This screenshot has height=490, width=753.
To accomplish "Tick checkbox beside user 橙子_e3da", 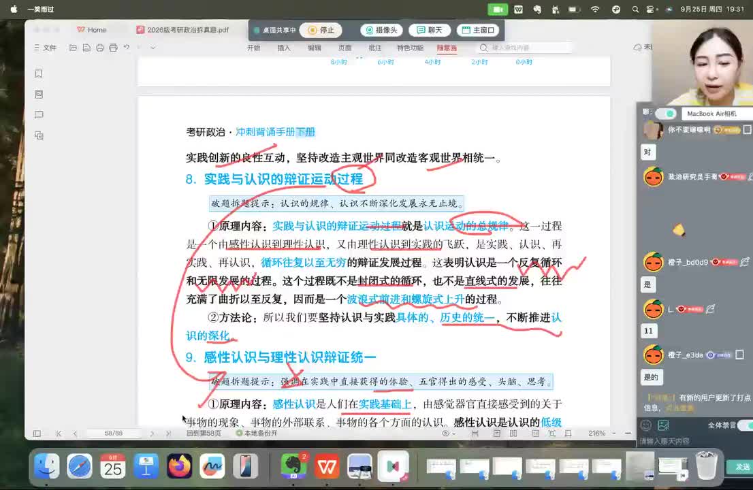I will (x=739, y=355).
